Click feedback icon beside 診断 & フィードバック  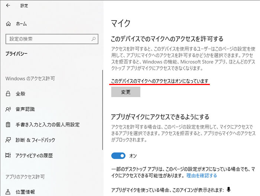[8, 140]
